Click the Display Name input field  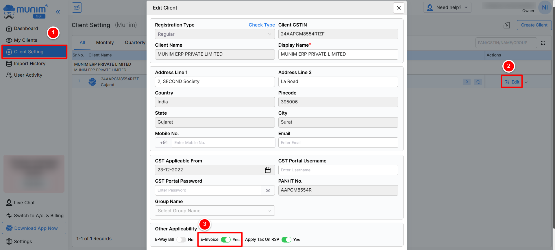[338, 54]
